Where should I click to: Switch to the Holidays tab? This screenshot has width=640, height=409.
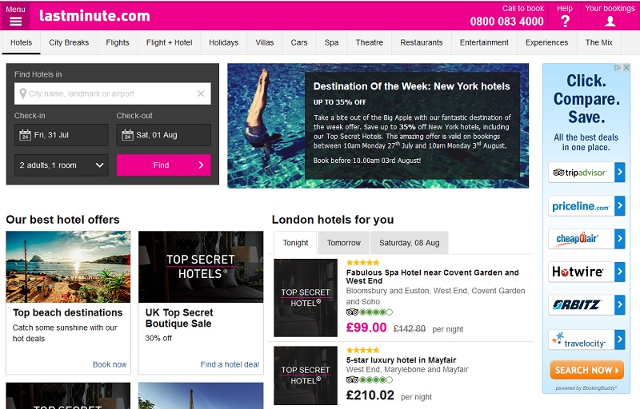point(224,43)
